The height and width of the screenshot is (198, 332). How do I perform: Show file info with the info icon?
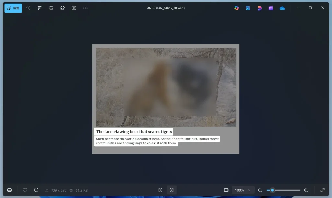36,190
